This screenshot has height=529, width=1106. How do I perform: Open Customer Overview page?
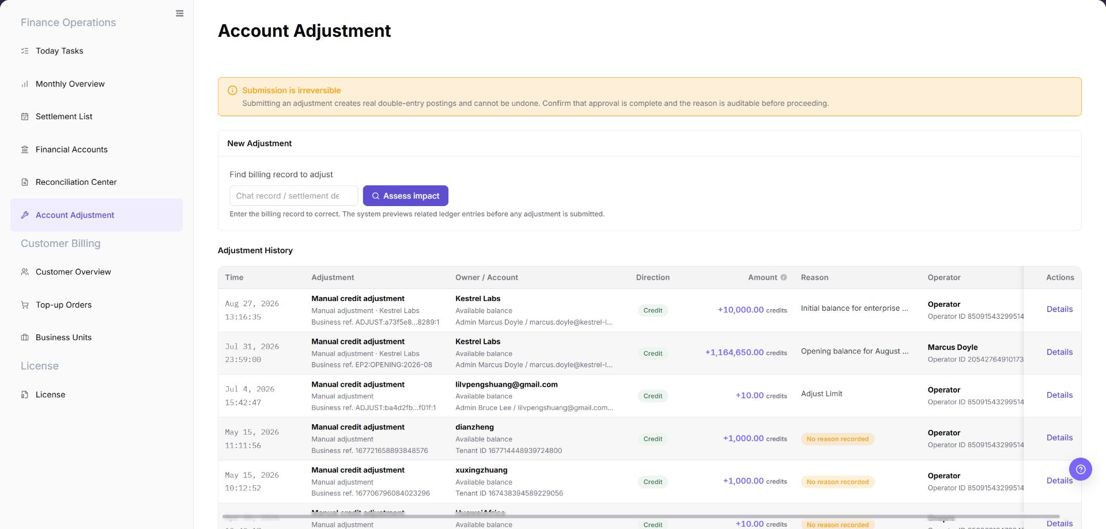tap(97, 272)
